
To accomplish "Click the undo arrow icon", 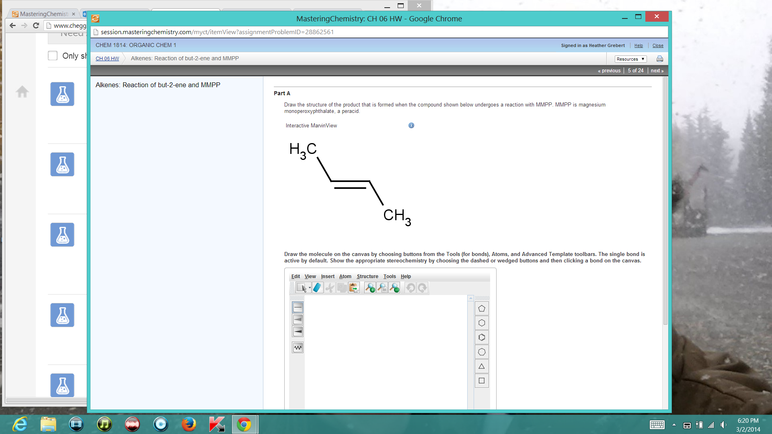I will coord(410,288).
